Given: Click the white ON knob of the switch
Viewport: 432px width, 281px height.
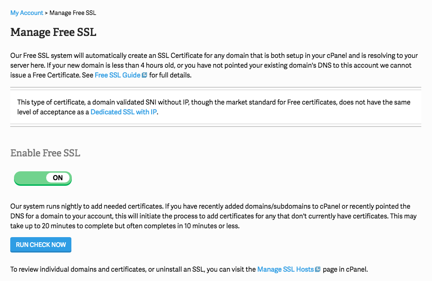Looking at the screenshot, I should click(x=58, y=178).
